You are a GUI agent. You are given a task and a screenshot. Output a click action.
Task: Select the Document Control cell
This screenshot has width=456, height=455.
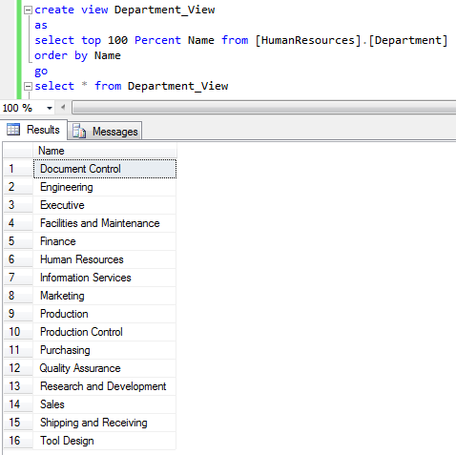[x=105, y=169]
